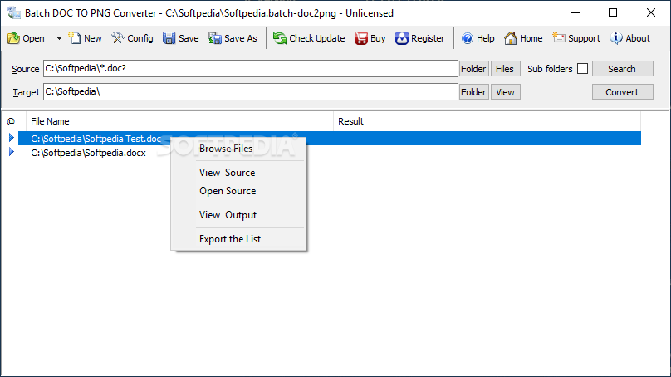Image resolution: width=671 pixels, height=377 pixels.
Task: Click the File Name column header
Action: 179,121
